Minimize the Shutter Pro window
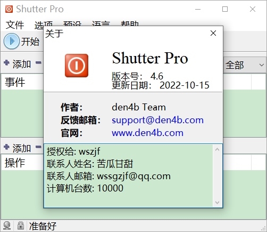267x232 pixels. (198, 9)
